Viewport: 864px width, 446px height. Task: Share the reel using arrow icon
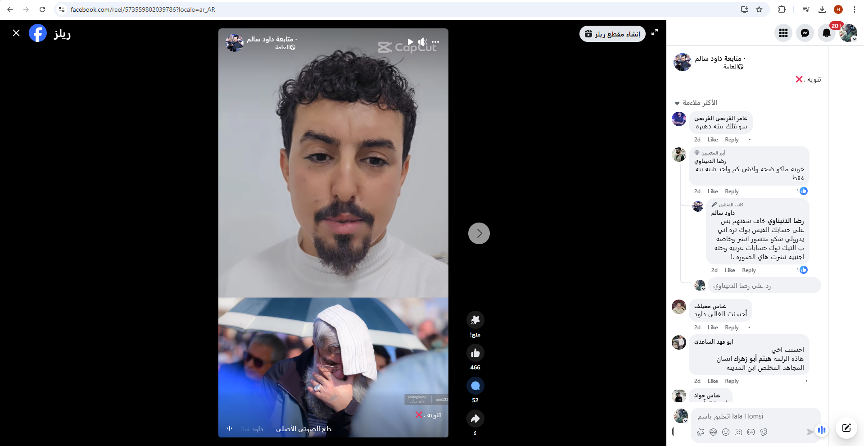tap(475, 419)
